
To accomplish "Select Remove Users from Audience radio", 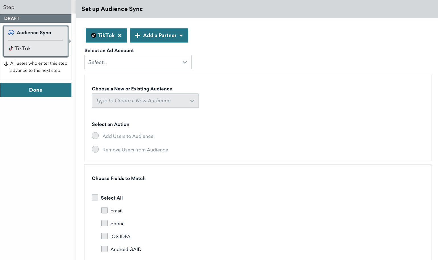I will (x=95, y=149).
